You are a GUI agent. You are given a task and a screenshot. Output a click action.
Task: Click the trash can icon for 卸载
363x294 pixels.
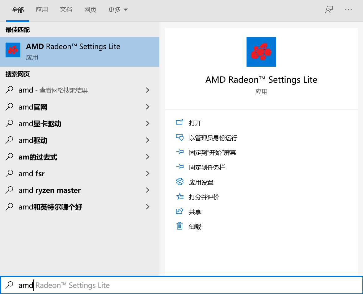[x=180, y=226]
